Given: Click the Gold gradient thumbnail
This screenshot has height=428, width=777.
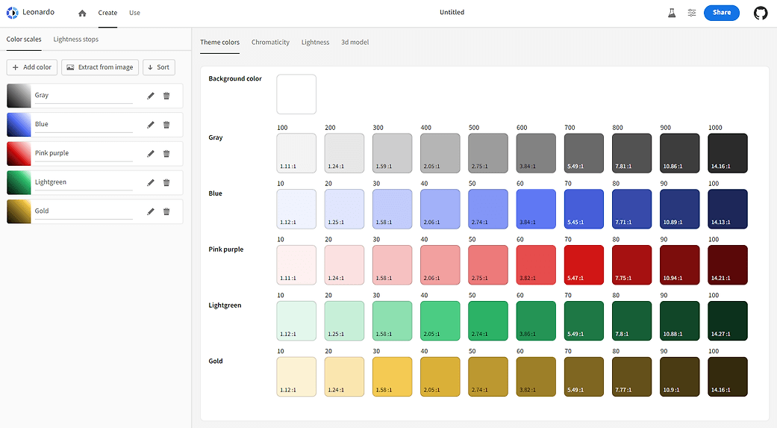Looking at the screenshot, I should [x=19, y=212].
